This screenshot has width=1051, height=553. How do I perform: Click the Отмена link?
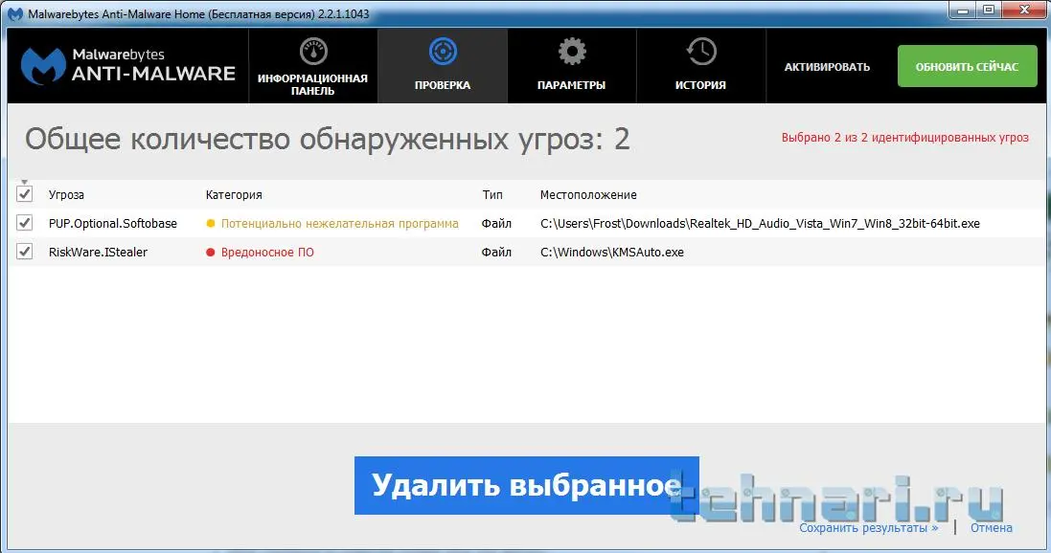point(992,527)
